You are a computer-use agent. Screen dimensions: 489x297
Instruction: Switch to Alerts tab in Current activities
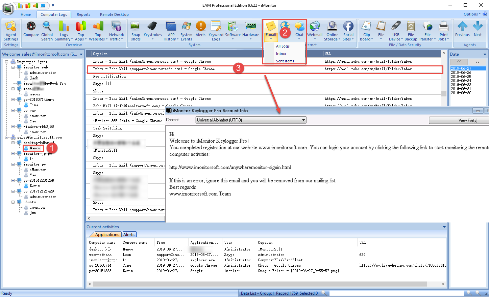(129, 234)
